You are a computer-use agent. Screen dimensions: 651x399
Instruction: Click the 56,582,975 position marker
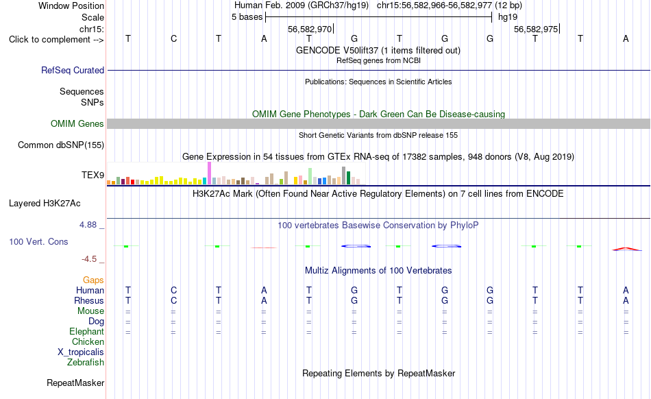[x=536, y=29]
